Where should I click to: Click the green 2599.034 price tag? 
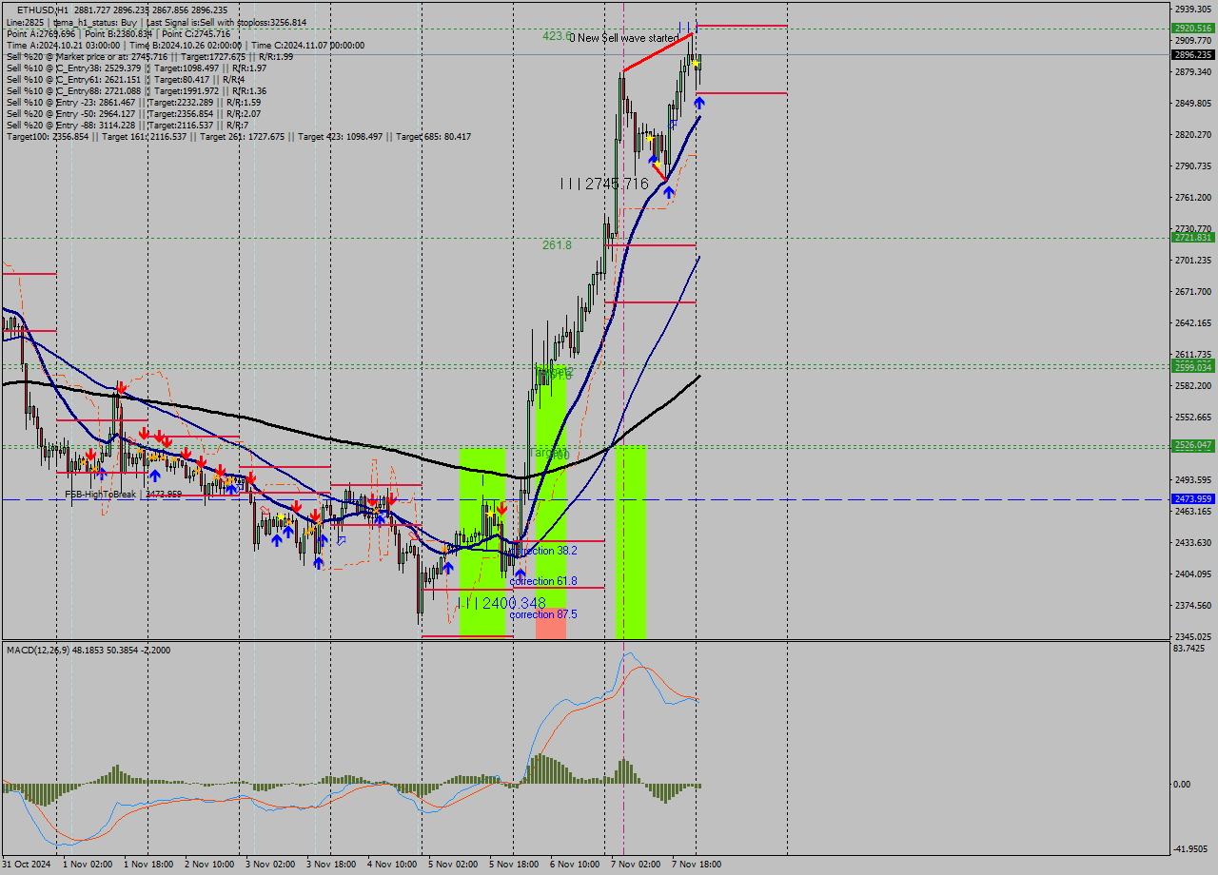click(1193, 367)
